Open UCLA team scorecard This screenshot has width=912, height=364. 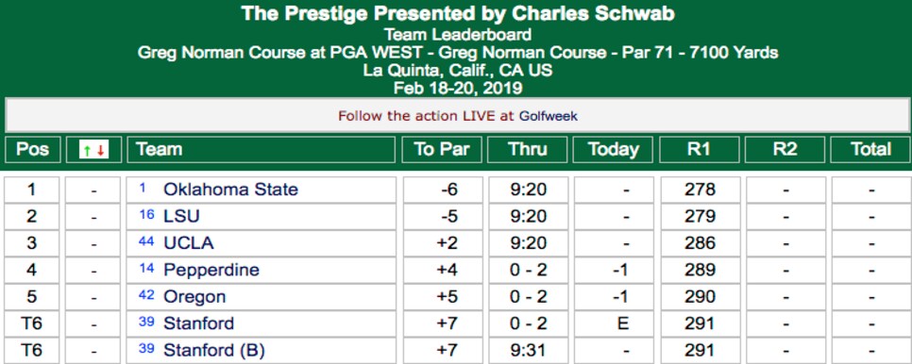click(x=189, y=243)
